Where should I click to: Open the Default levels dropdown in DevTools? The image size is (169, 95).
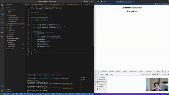(x=145, y=74)
